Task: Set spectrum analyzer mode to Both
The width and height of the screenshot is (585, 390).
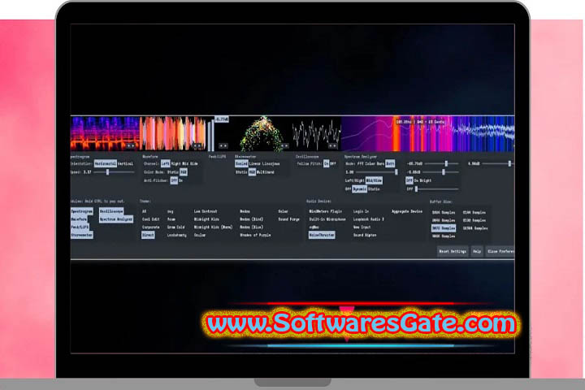Action: 390,164
